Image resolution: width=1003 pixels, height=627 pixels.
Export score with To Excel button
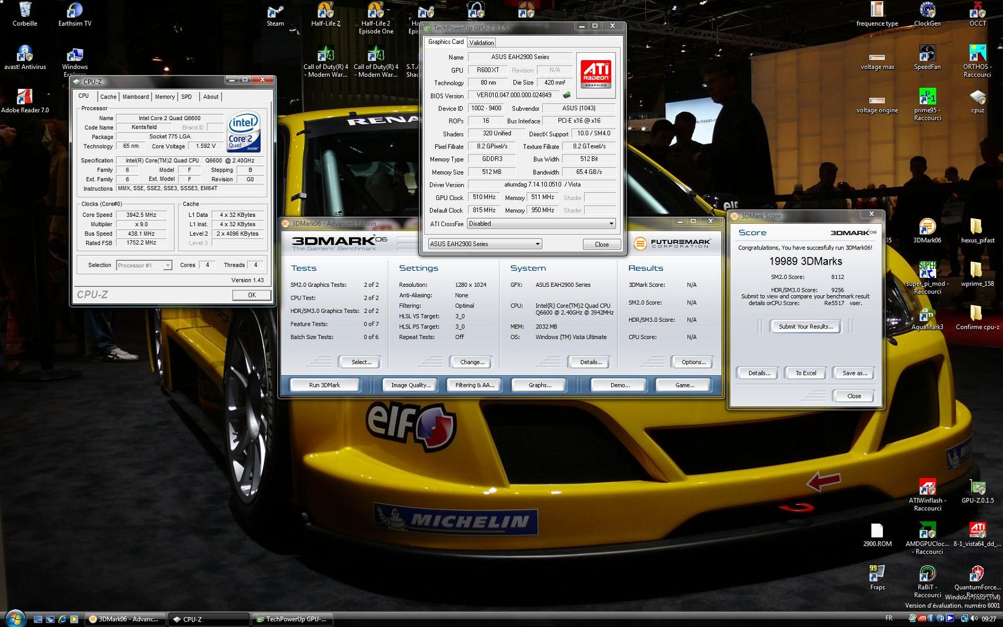[x=806, y=373]
